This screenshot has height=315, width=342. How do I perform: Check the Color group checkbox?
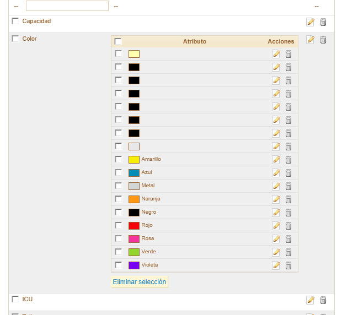[15, 39]
